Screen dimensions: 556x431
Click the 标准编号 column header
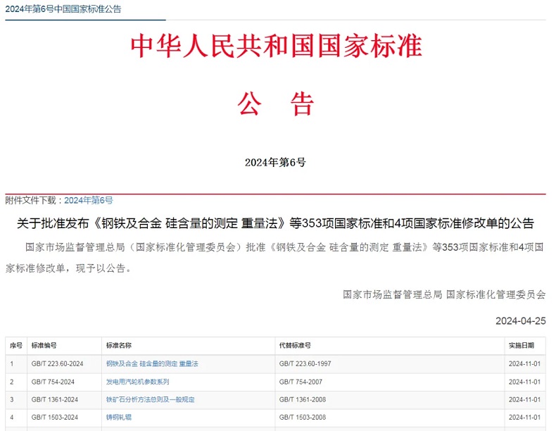pos(44,346)
